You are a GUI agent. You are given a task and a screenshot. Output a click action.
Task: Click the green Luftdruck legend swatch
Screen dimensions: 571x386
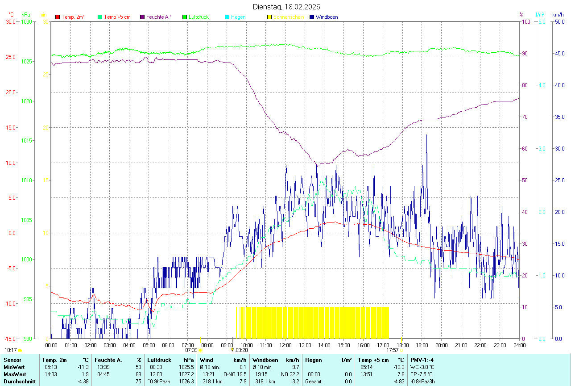coord(185,17)
